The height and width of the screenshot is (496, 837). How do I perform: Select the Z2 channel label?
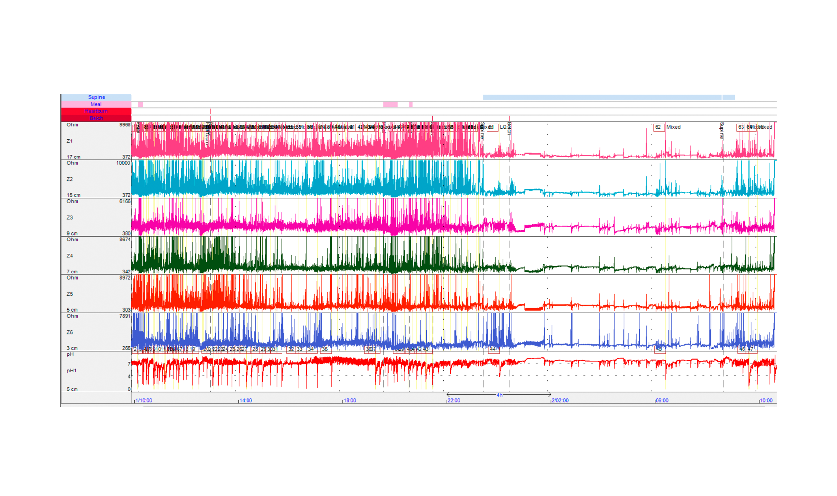(x=70, y=179)
